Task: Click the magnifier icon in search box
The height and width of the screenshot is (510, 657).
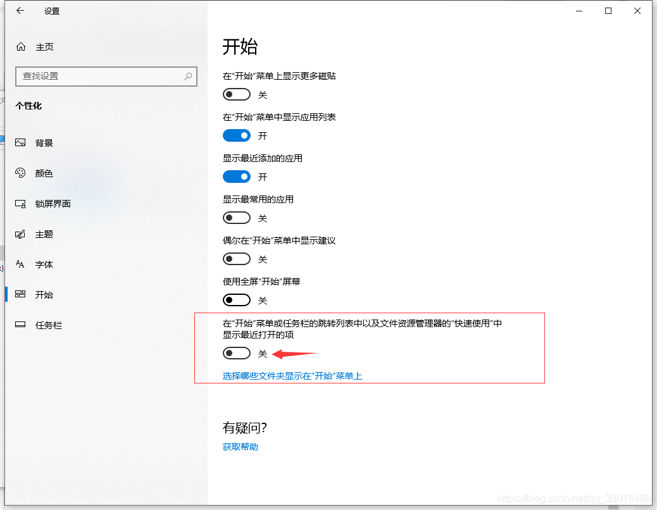Action: click(x=188, y=76)
